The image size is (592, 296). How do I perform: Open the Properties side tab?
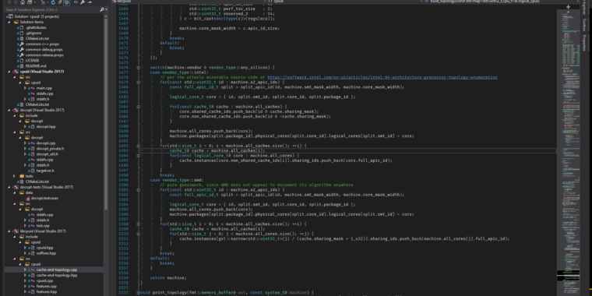pos(584,43)
